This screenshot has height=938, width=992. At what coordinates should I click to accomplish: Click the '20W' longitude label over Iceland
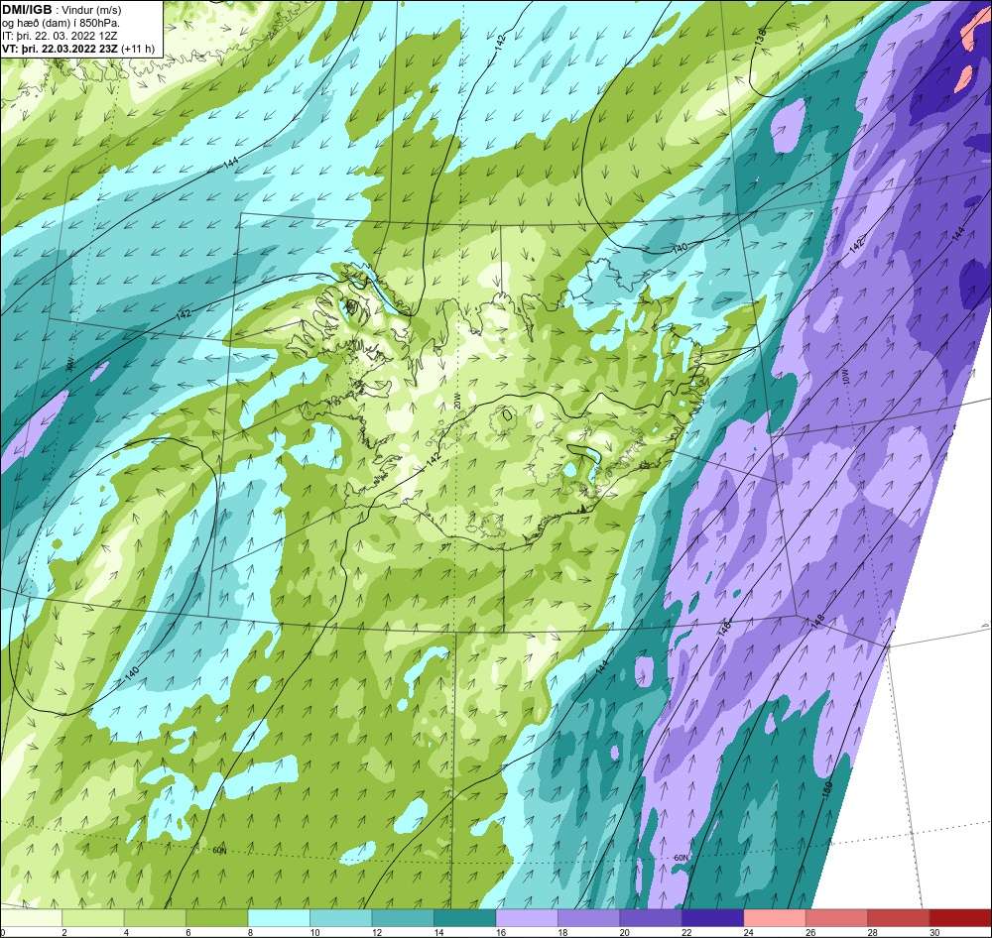click(458, 403)
